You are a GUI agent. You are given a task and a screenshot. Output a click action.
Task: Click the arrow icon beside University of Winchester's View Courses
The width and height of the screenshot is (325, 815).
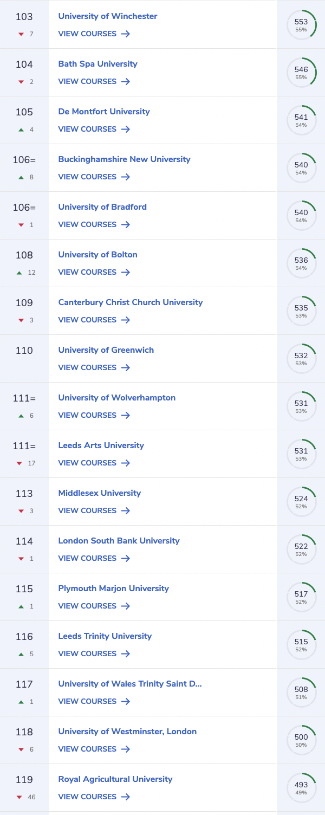coord(126,34)
